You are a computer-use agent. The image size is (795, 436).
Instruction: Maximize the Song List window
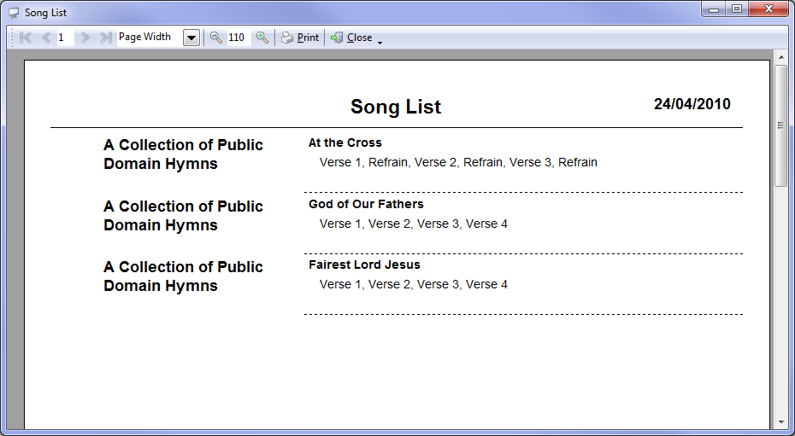737,9
